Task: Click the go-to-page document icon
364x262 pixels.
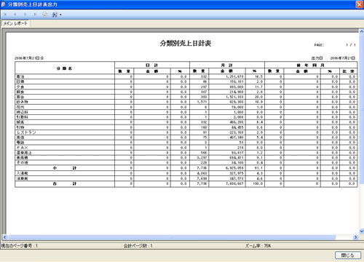Action: click(x=45, y=15)
